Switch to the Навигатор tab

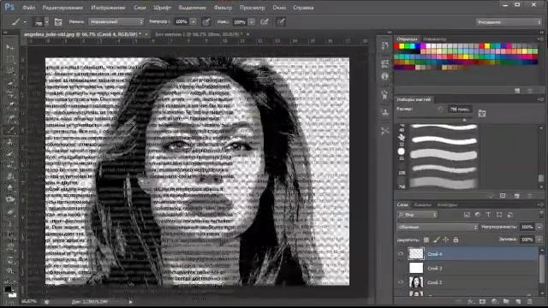(435, 39)
